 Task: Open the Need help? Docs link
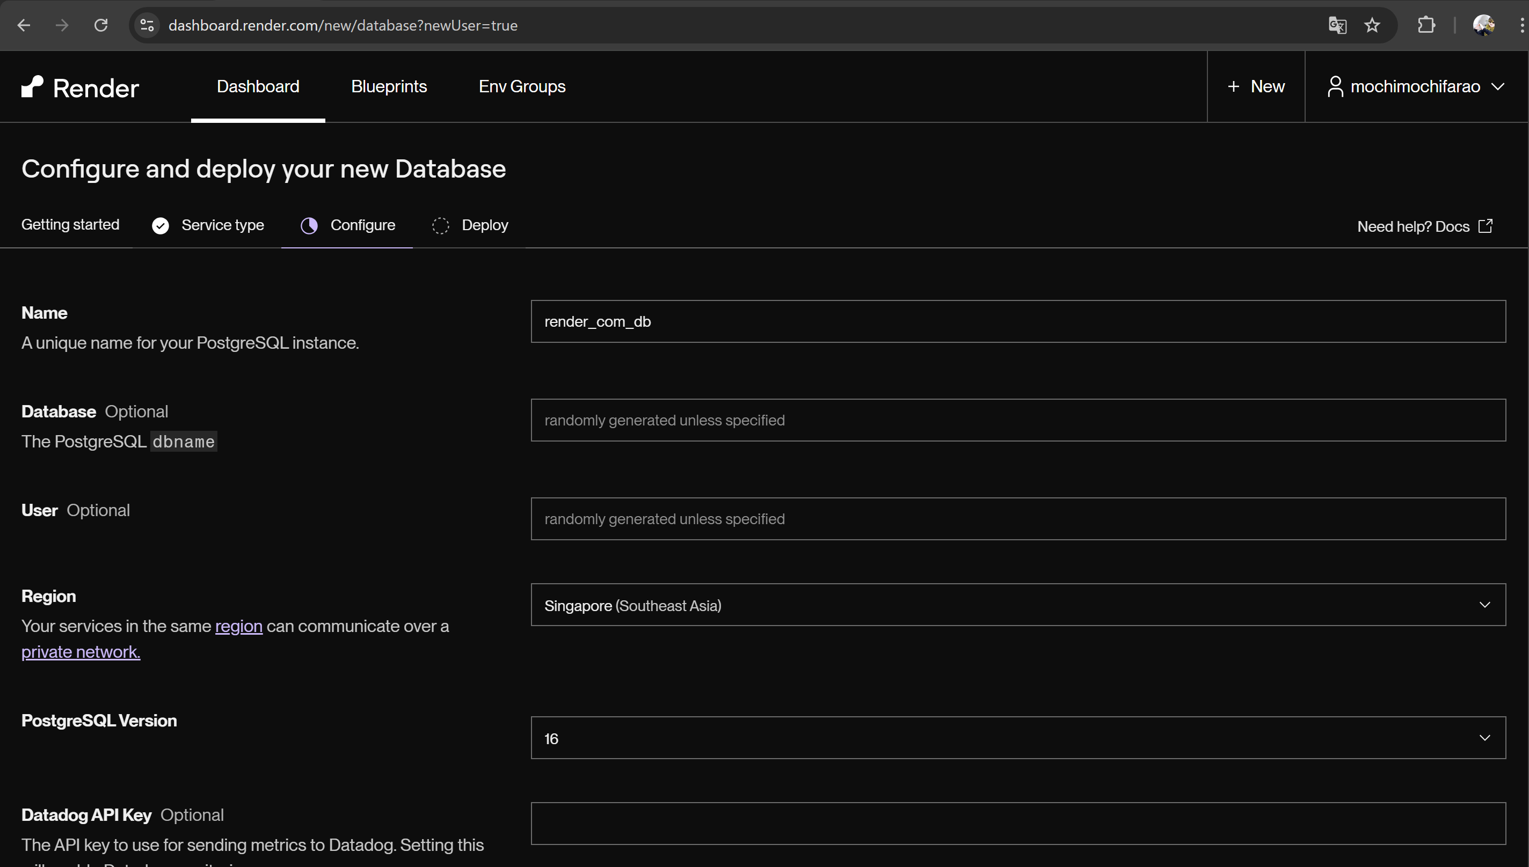(x=1424, y=226)
